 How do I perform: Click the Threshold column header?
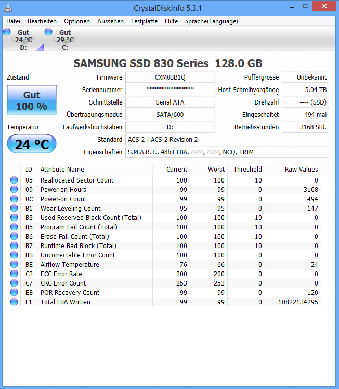(246, 169)
